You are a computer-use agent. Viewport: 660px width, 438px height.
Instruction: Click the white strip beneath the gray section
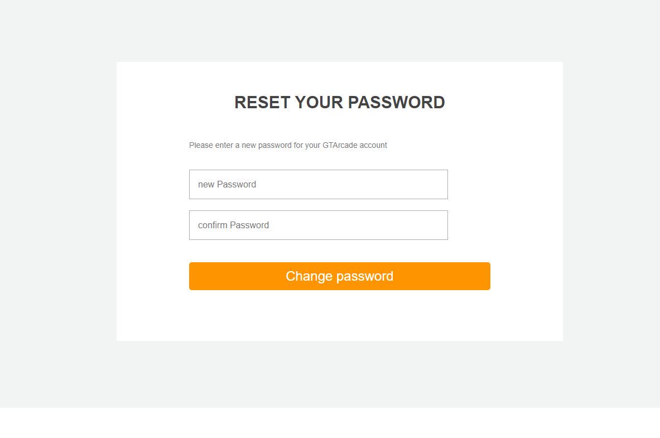pos(329,423)
